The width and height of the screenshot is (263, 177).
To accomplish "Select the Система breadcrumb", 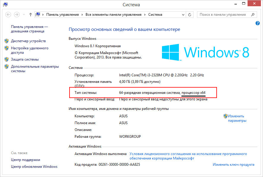I will (155, 15).
